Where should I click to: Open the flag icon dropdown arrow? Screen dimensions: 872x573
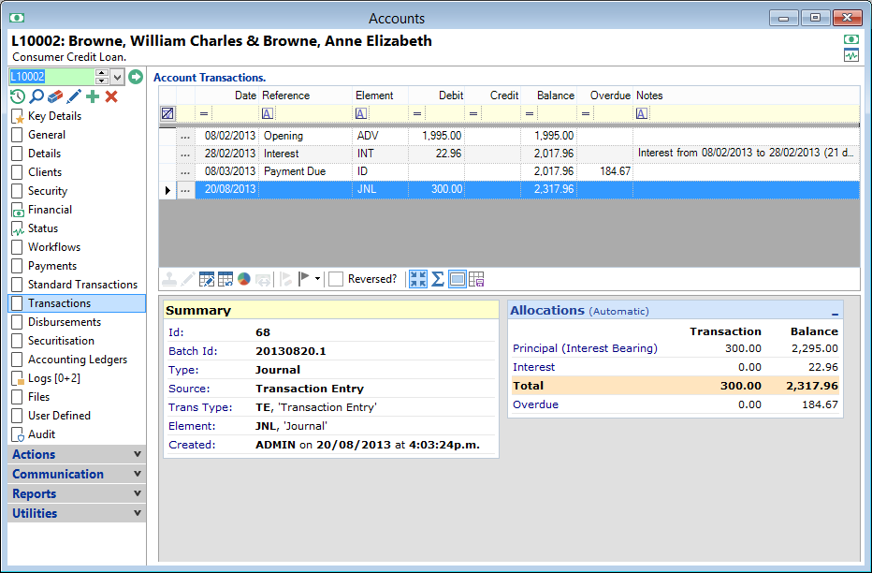(x=317, y=279)
